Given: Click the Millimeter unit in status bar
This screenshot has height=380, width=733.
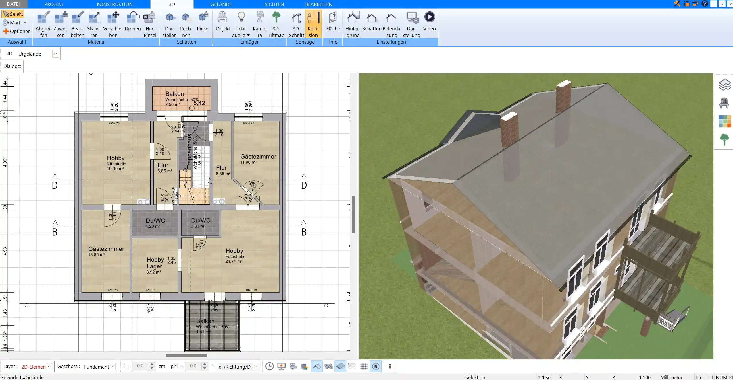Looking at the screenshot, I should pos(672,377).
